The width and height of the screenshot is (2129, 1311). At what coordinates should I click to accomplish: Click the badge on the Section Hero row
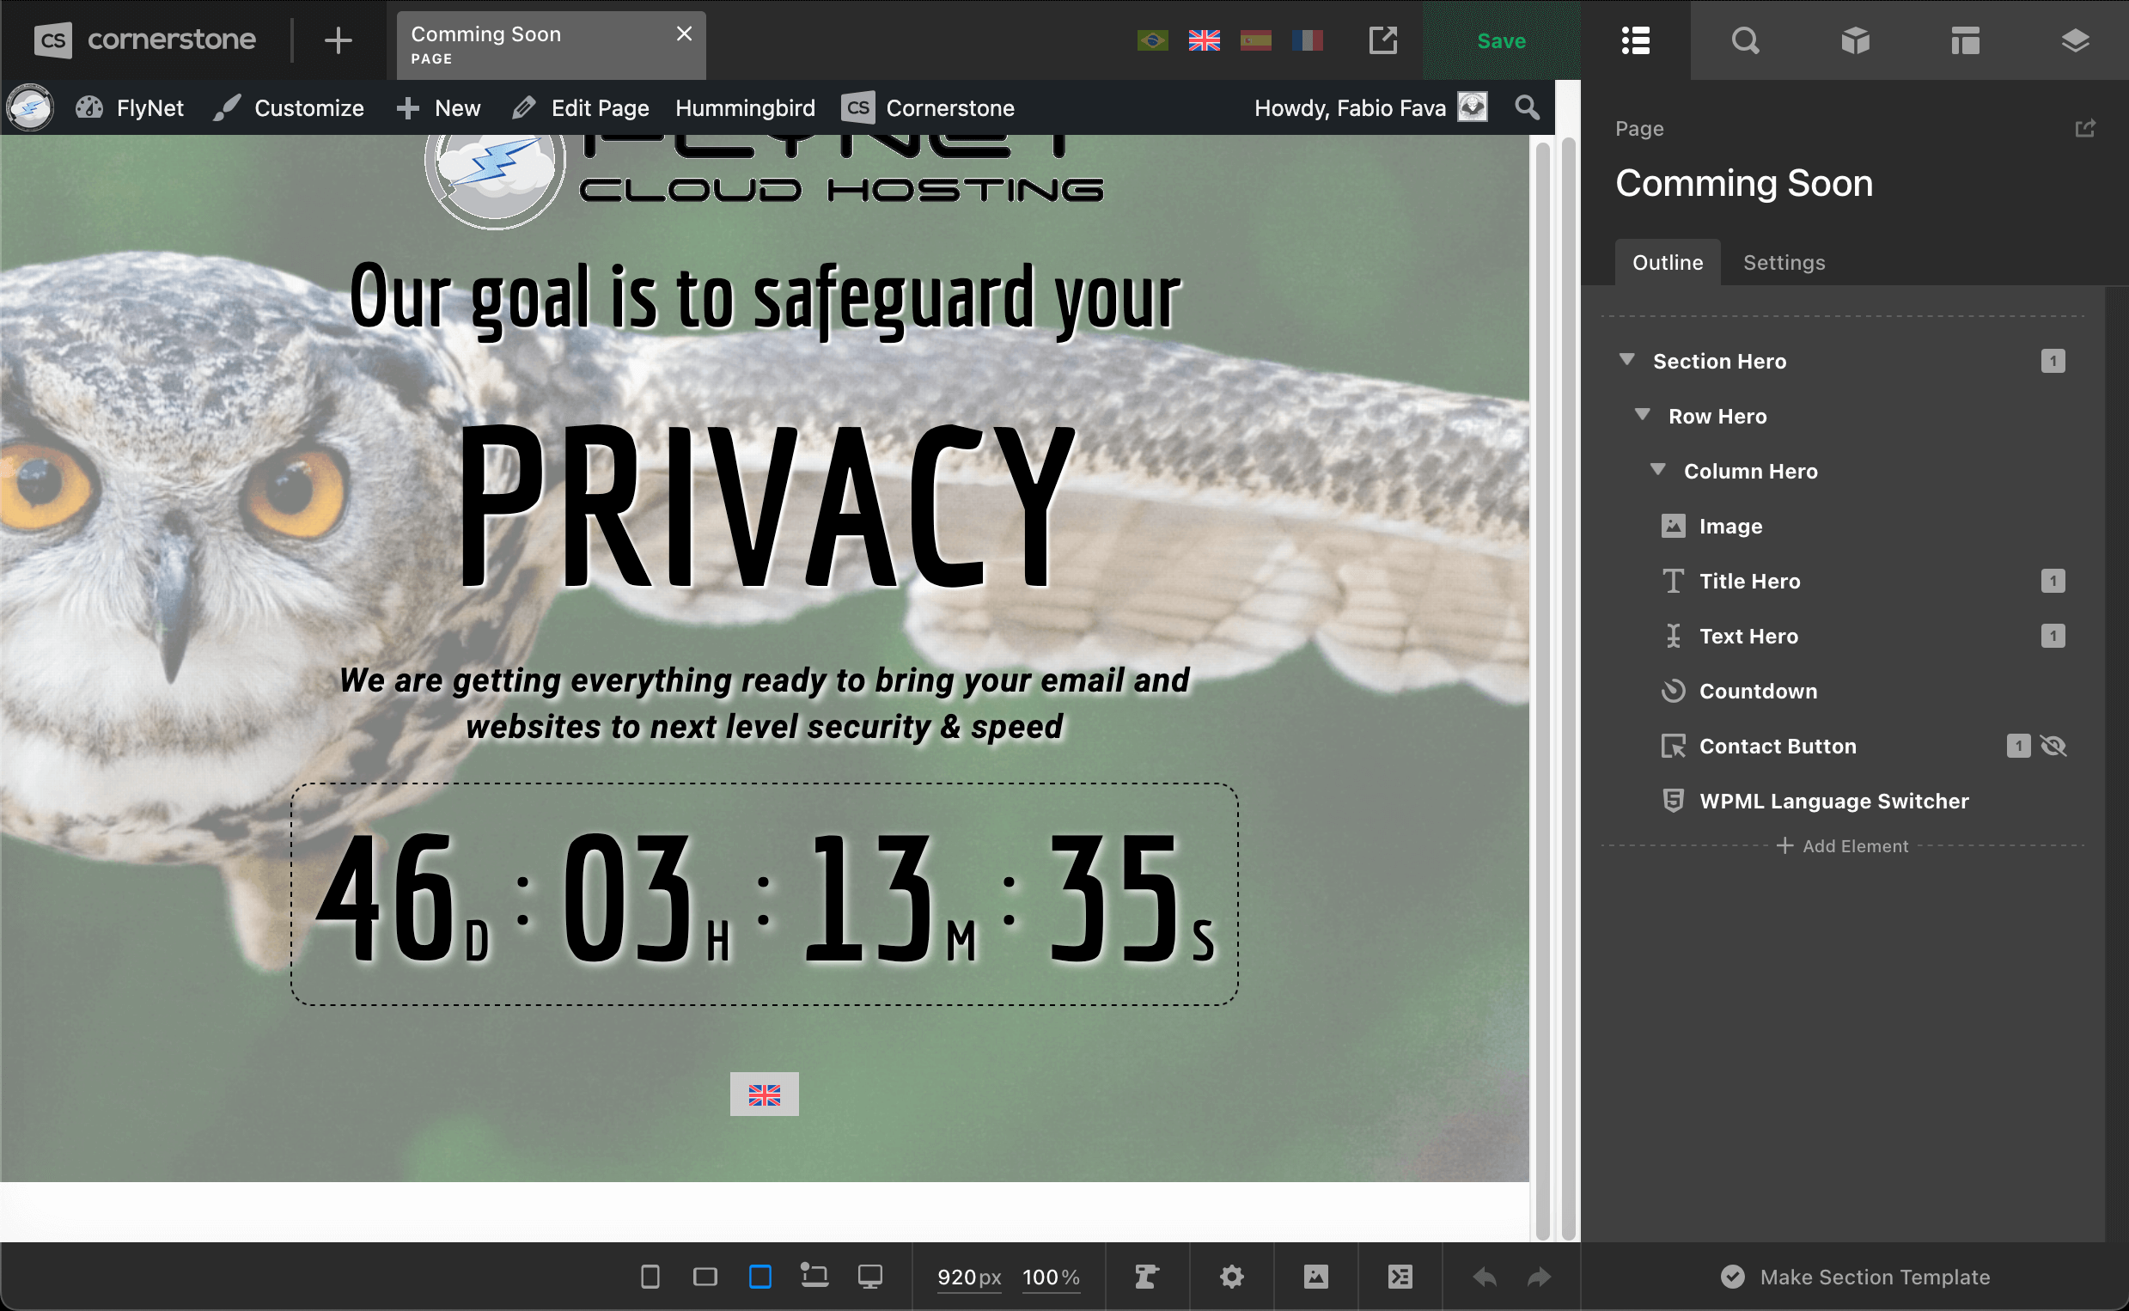click(2052, 361)
